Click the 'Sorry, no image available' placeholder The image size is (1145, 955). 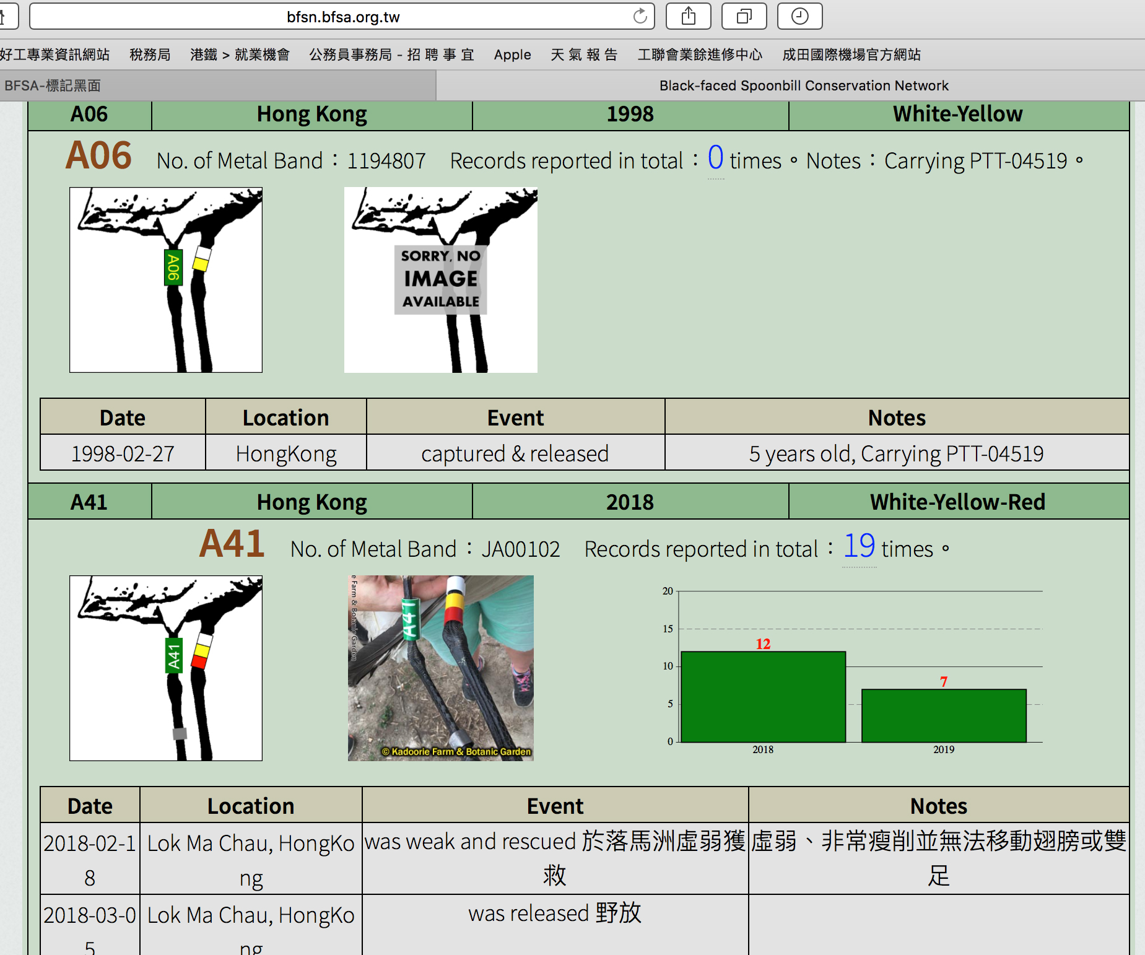[x=440, y=280]
